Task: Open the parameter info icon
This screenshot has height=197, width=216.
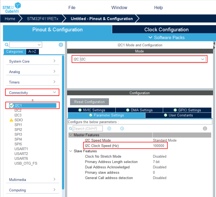Action: tap(205, 129)
